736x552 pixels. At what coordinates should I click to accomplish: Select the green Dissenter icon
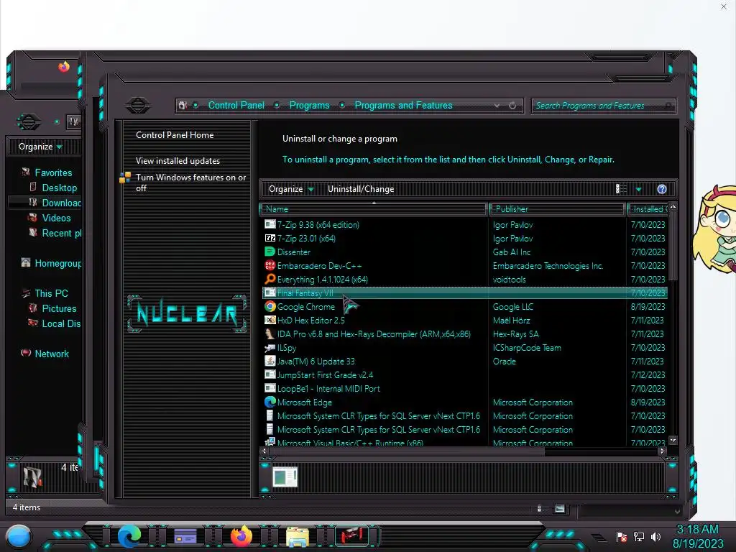click(x=270, y=252)
